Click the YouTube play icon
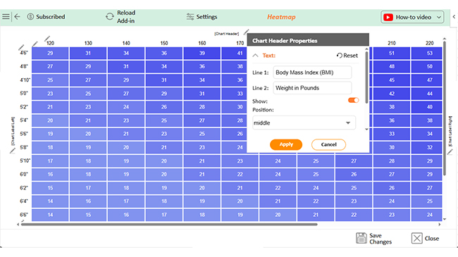The height and width of the screenshot is (257, 458). (388, 17)
